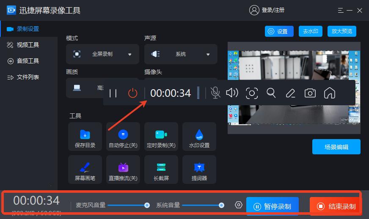Click the 暂停录制 button

273,206
